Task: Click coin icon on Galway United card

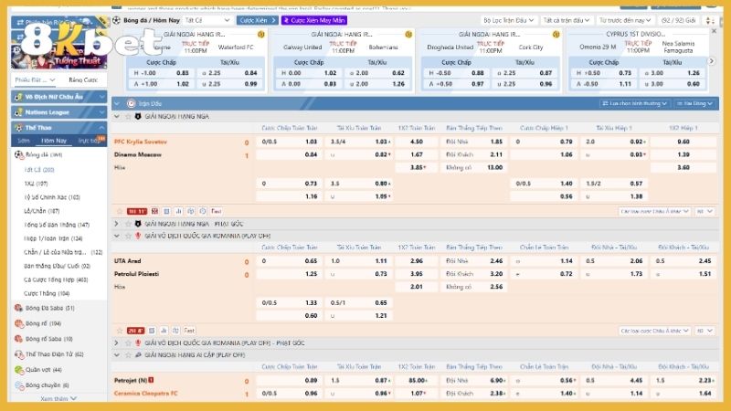Action: click(x=408, y=35)
